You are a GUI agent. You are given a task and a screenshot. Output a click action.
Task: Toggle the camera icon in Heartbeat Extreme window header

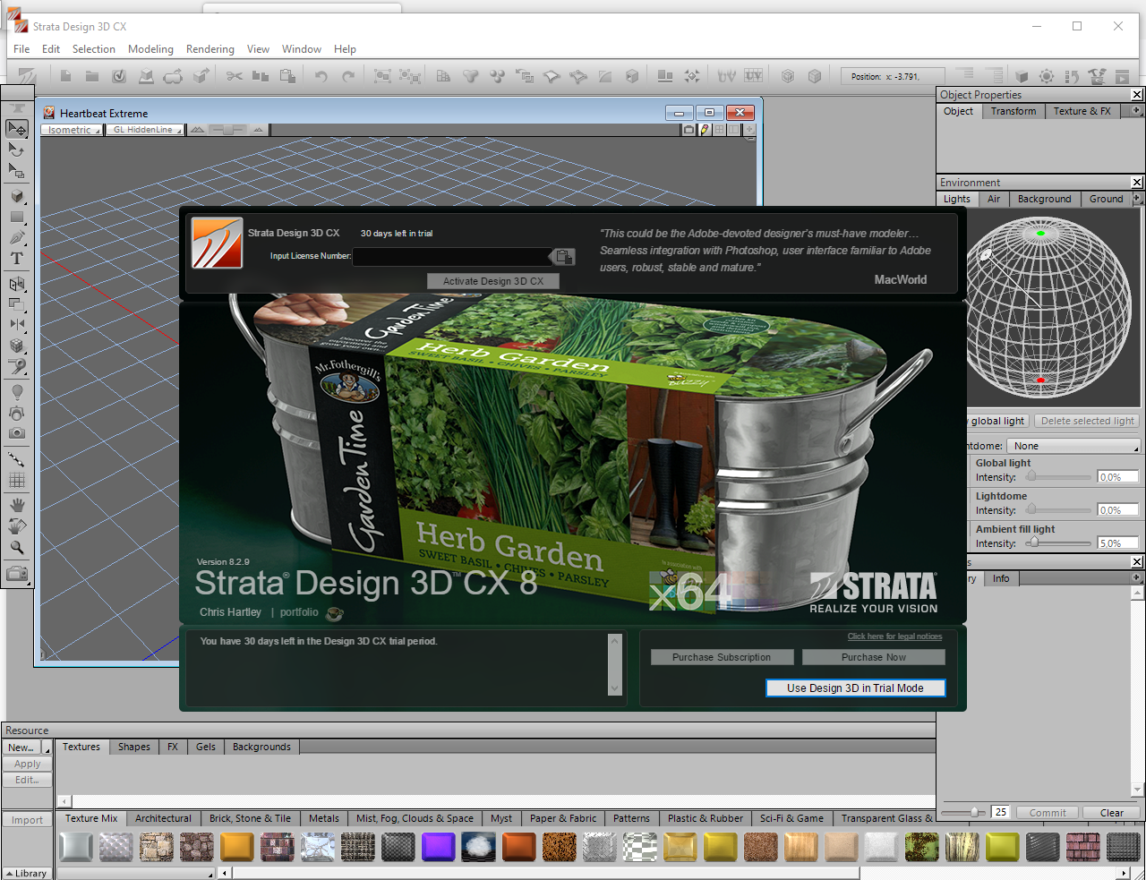pos(688,130)
